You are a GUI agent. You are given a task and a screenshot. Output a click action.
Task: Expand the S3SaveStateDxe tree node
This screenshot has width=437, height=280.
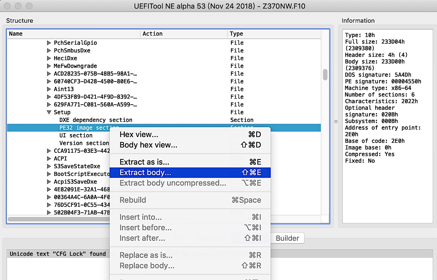49,166
